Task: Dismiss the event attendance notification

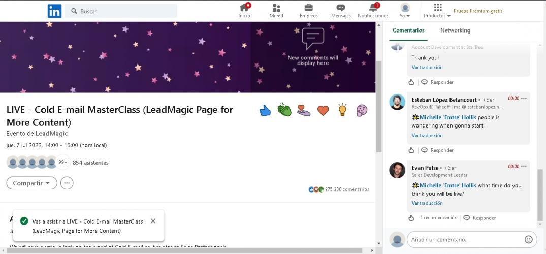Action: (153, 221)
